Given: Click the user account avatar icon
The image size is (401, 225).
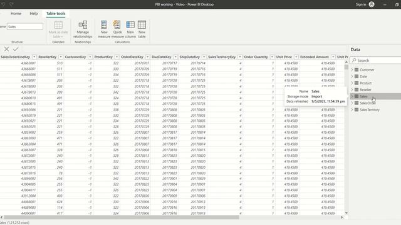Looking at the screenshot, I should pos(372,4).
